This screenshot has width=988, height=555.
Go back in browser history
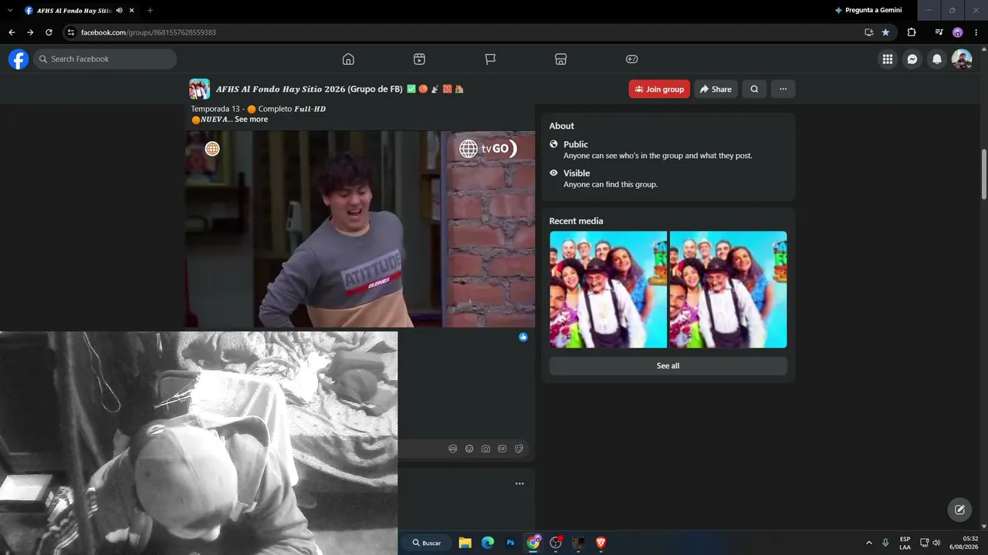tap(12, 32)
